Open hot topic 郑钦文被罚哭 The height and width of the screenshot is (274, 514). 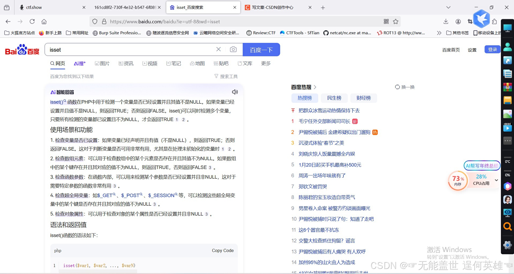click(x=313, y=186)
